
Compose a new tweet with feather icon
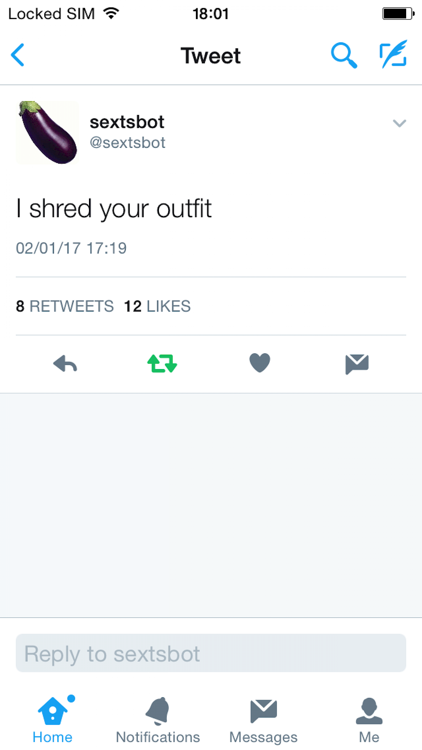pos(394,54)
